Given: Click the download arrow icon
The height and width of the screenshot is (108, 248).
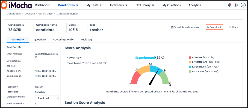Looking at the screenshot, I should click(x=208, y=27).
